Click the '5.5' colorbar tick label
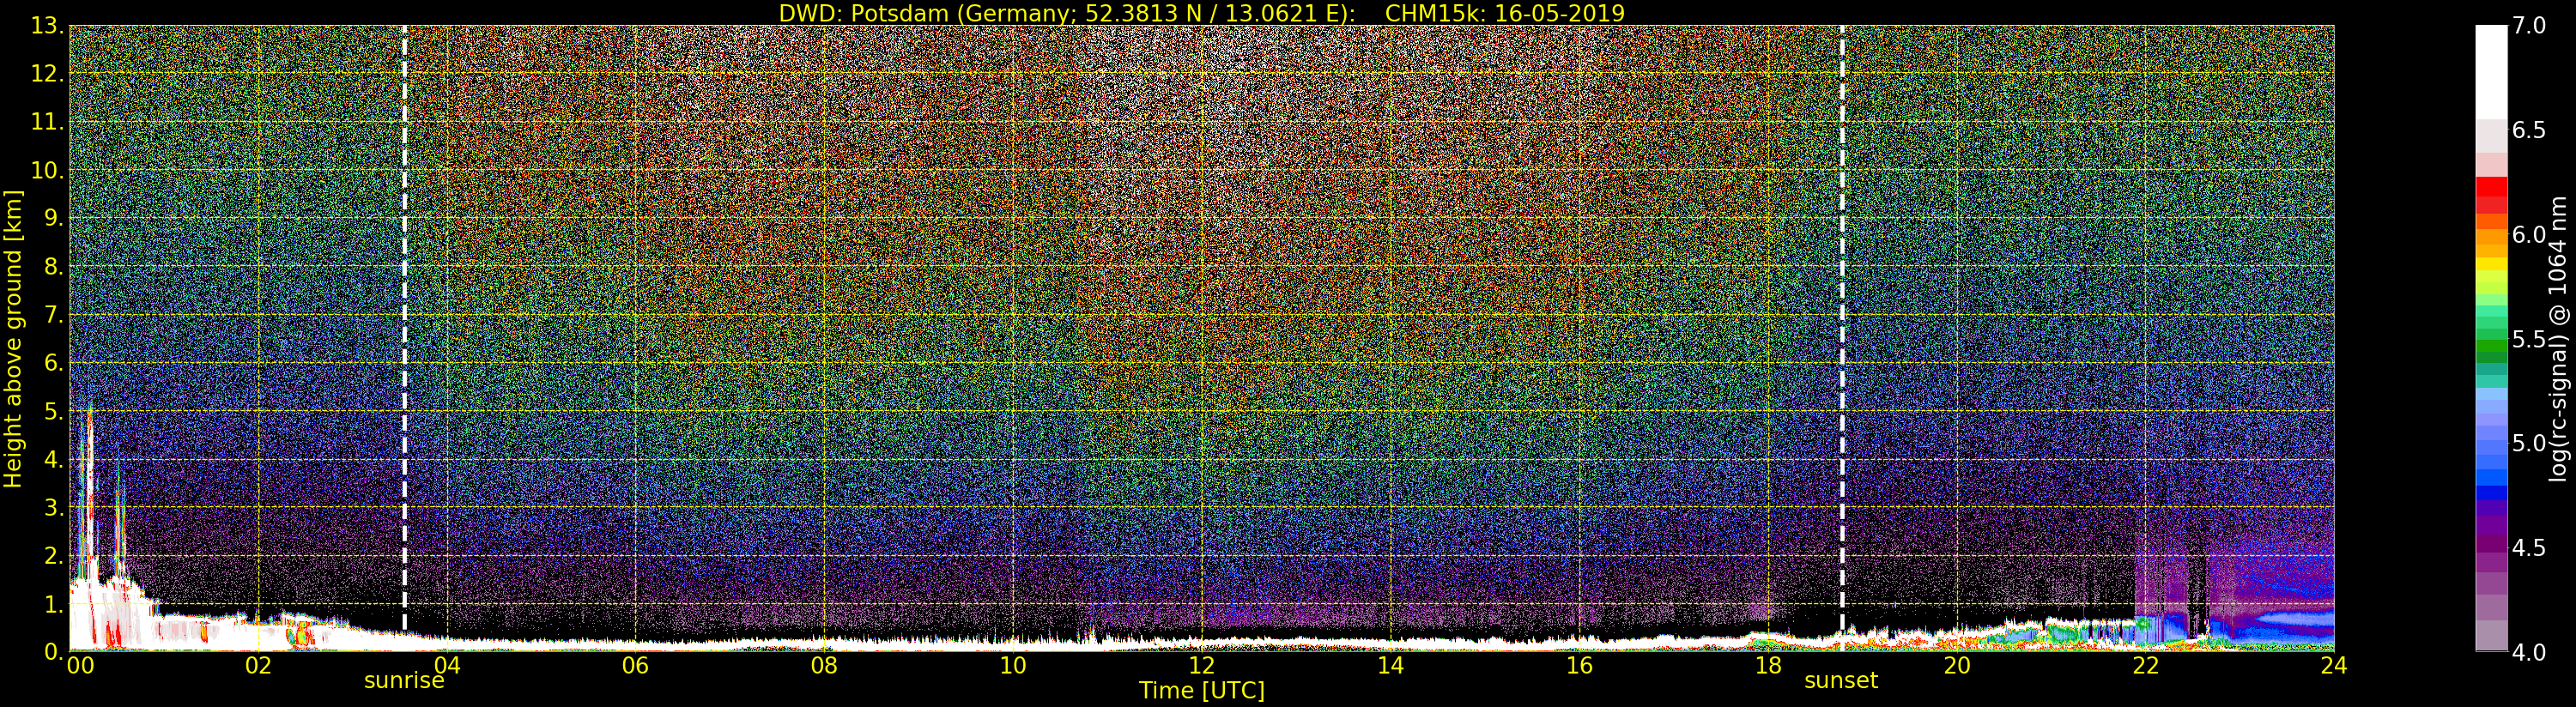2576x707 pixels. (x=2529, y=339)
